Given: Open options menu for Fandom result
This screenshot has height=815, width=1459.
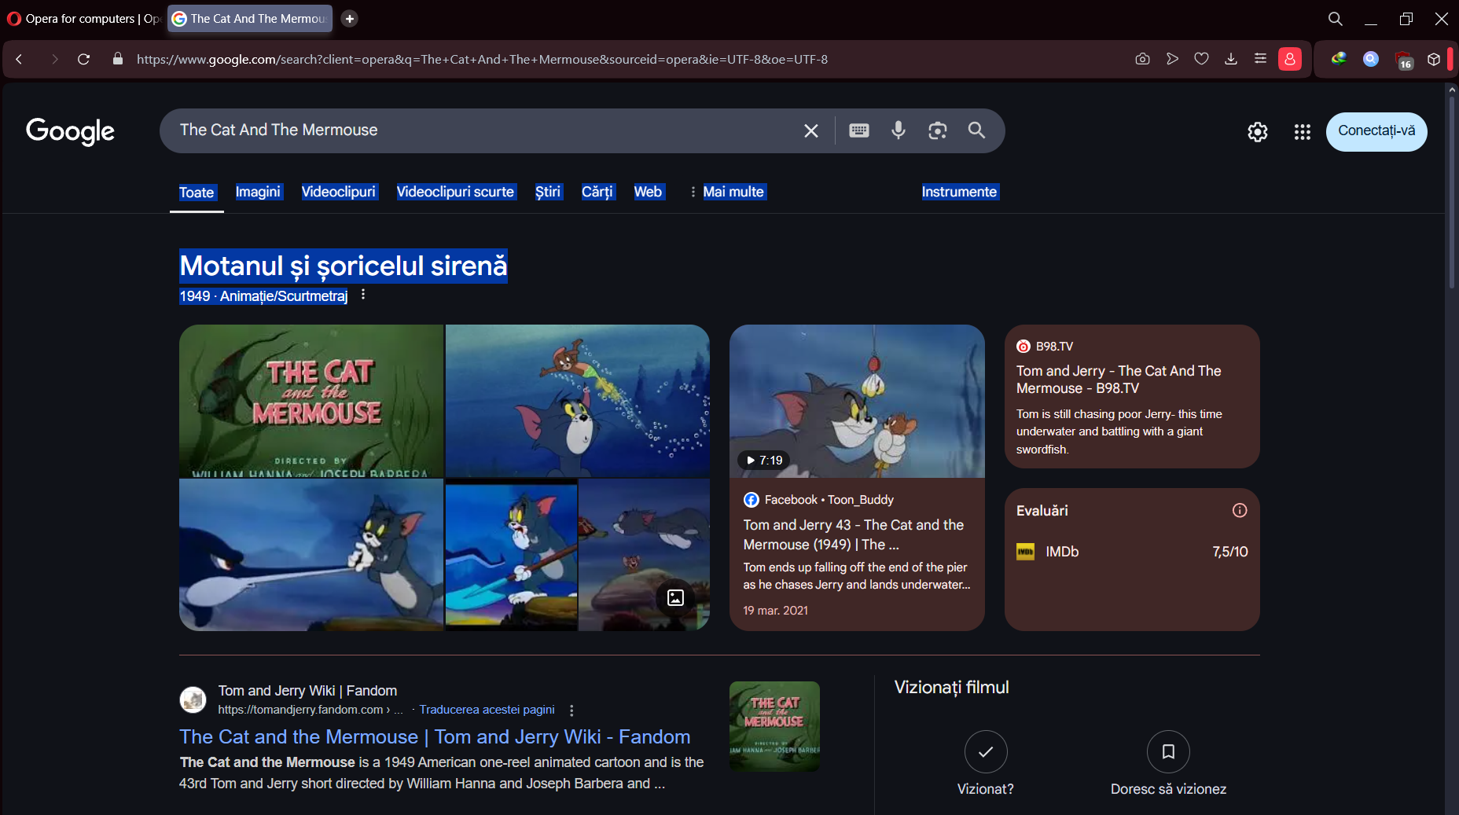Looking at the screenshot, I should (571, 710).
